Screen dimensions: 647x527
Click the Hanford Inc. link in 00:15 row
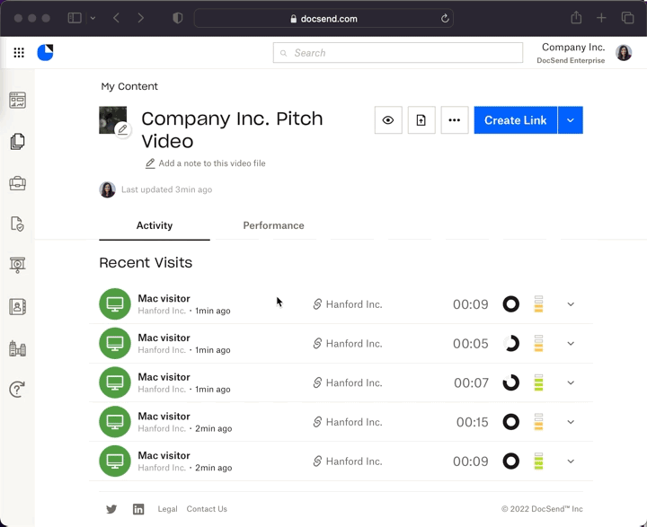[x=348, y=422]
